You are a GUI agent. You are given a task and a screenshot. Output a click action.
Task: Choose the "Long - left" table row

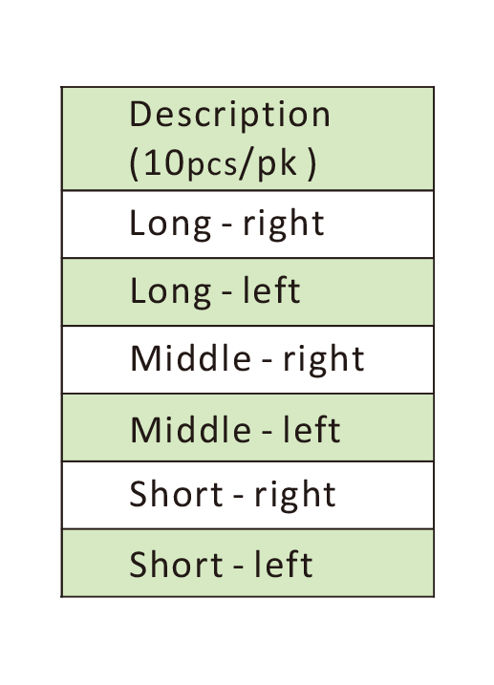247,291
